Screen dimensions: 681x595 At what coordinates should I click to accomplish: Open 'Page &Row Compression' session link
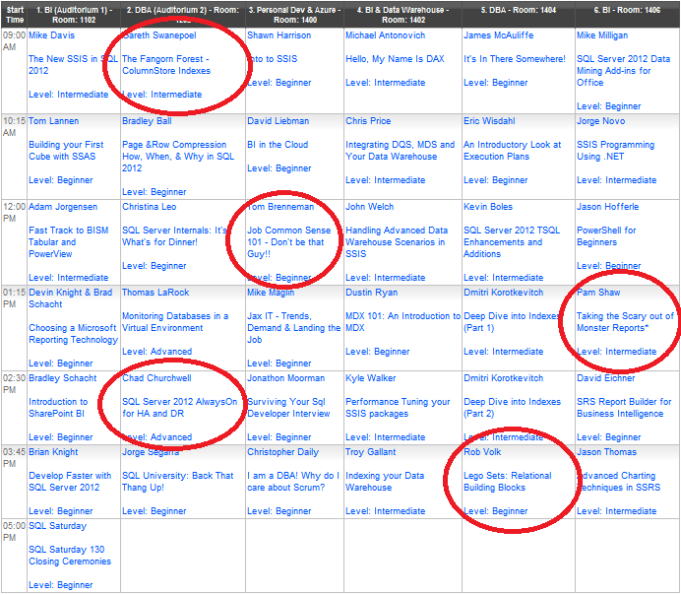pos(178,156)
